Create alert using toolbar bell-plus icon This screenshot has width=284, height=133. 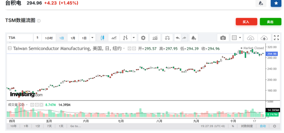193,38
